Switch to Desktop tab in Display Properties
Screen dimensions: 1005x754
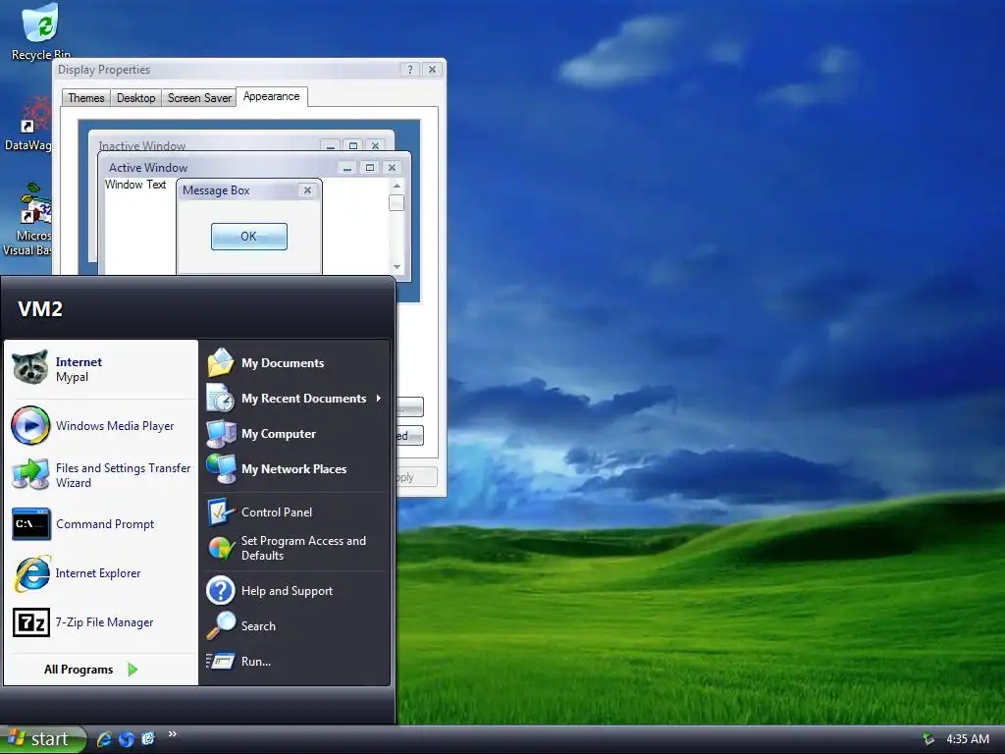135,98
